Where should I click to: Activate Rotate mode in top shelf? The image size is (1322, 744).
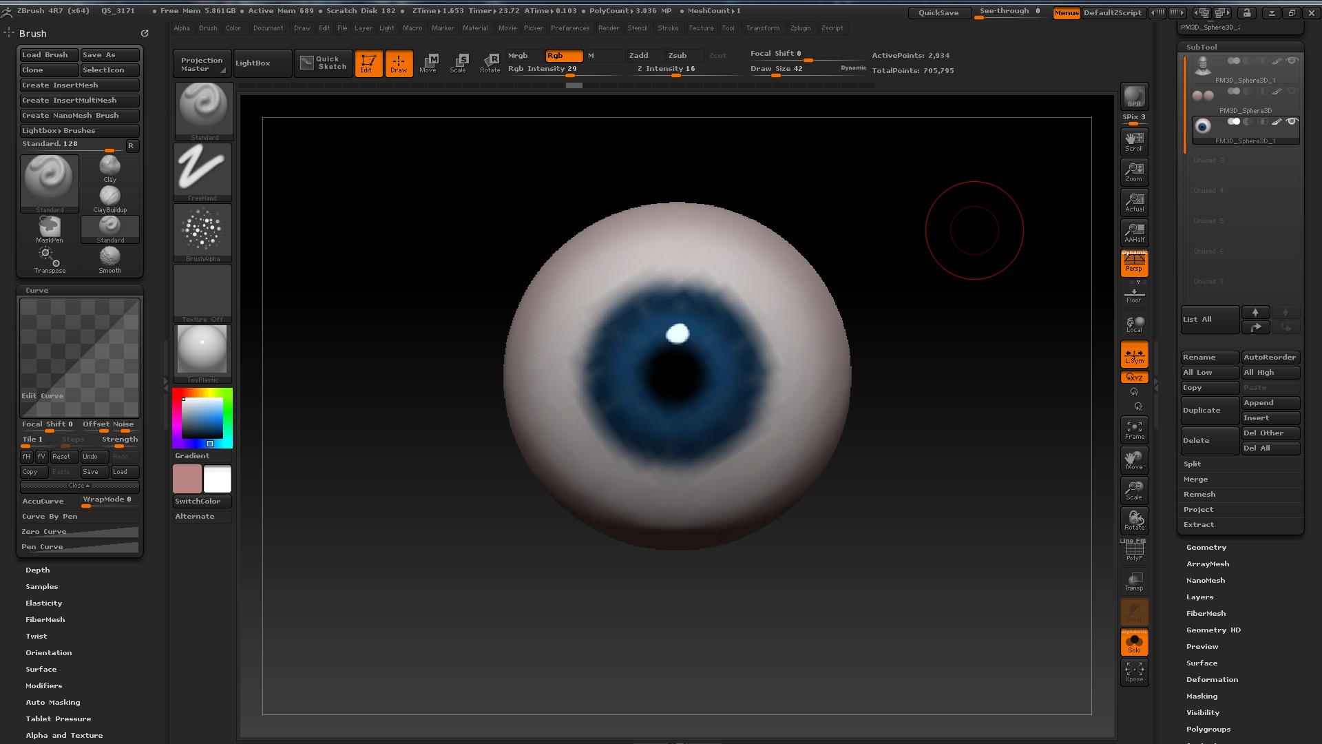(490, 63)
